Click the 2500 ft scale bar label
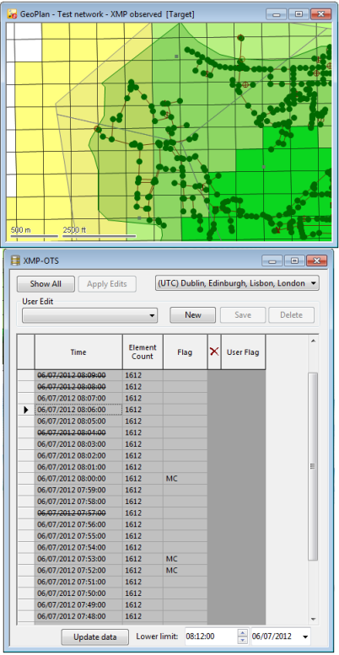Image resolution: width=339 pixels, height=655 pixels. [x=74, y=230]
